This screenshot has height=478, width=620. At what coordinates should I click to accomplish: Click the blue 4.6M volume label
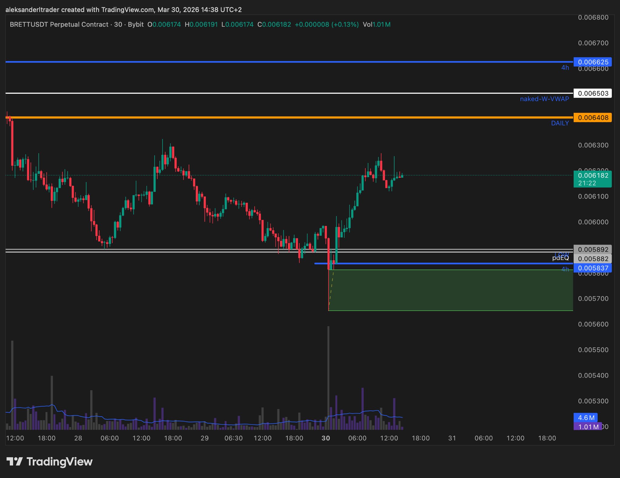click(586, 417)
